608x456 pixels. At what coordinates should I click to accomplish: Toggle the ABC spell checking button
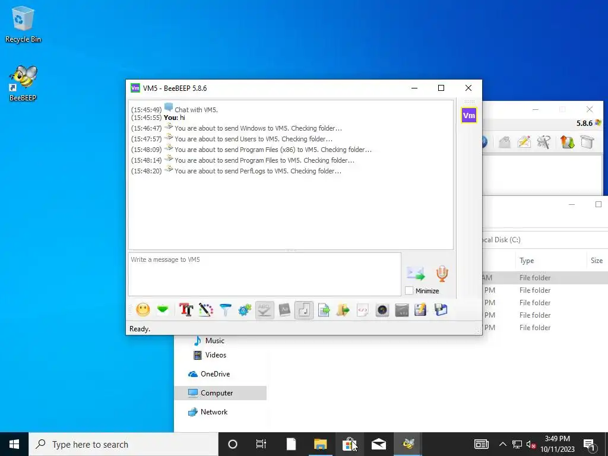coord(264,310)
